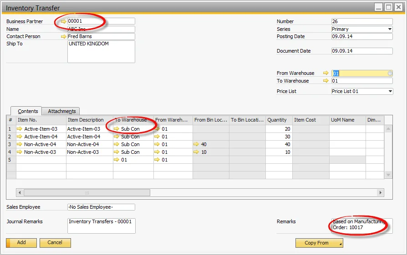Open From Warehouse header link arrow
This screenshot has width=407, height=255.
click(326, 73)
